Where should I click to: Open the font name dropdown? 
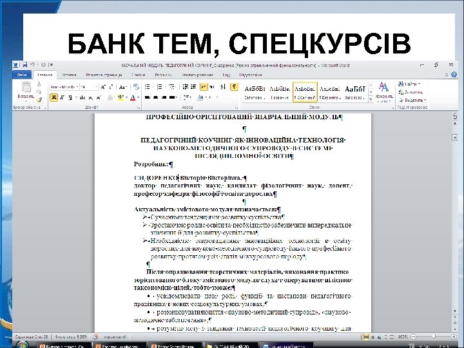point(77,87)
